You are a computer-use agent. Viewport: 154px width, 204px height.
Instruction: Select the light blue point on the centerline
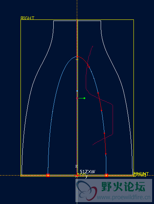77,91
